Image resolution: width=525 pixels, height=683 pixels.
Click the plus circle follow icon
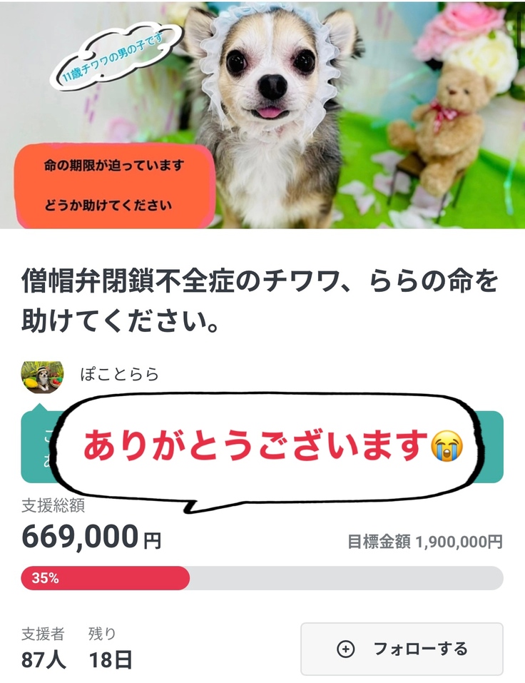[x=346, y=649]
